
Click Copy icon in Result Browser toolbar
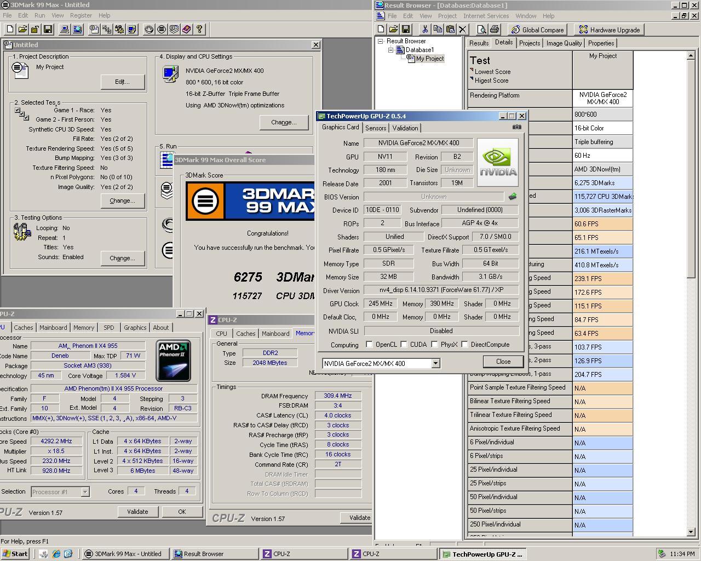coord(437,30)
